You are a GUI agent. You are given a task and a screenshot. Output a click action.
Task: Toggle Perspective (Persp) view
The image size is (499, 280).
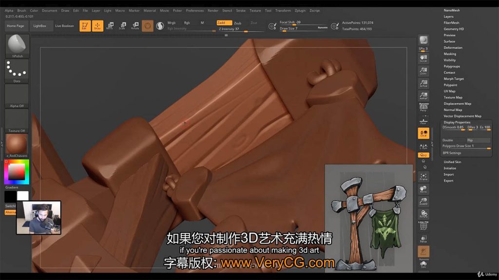pos(423,107)
